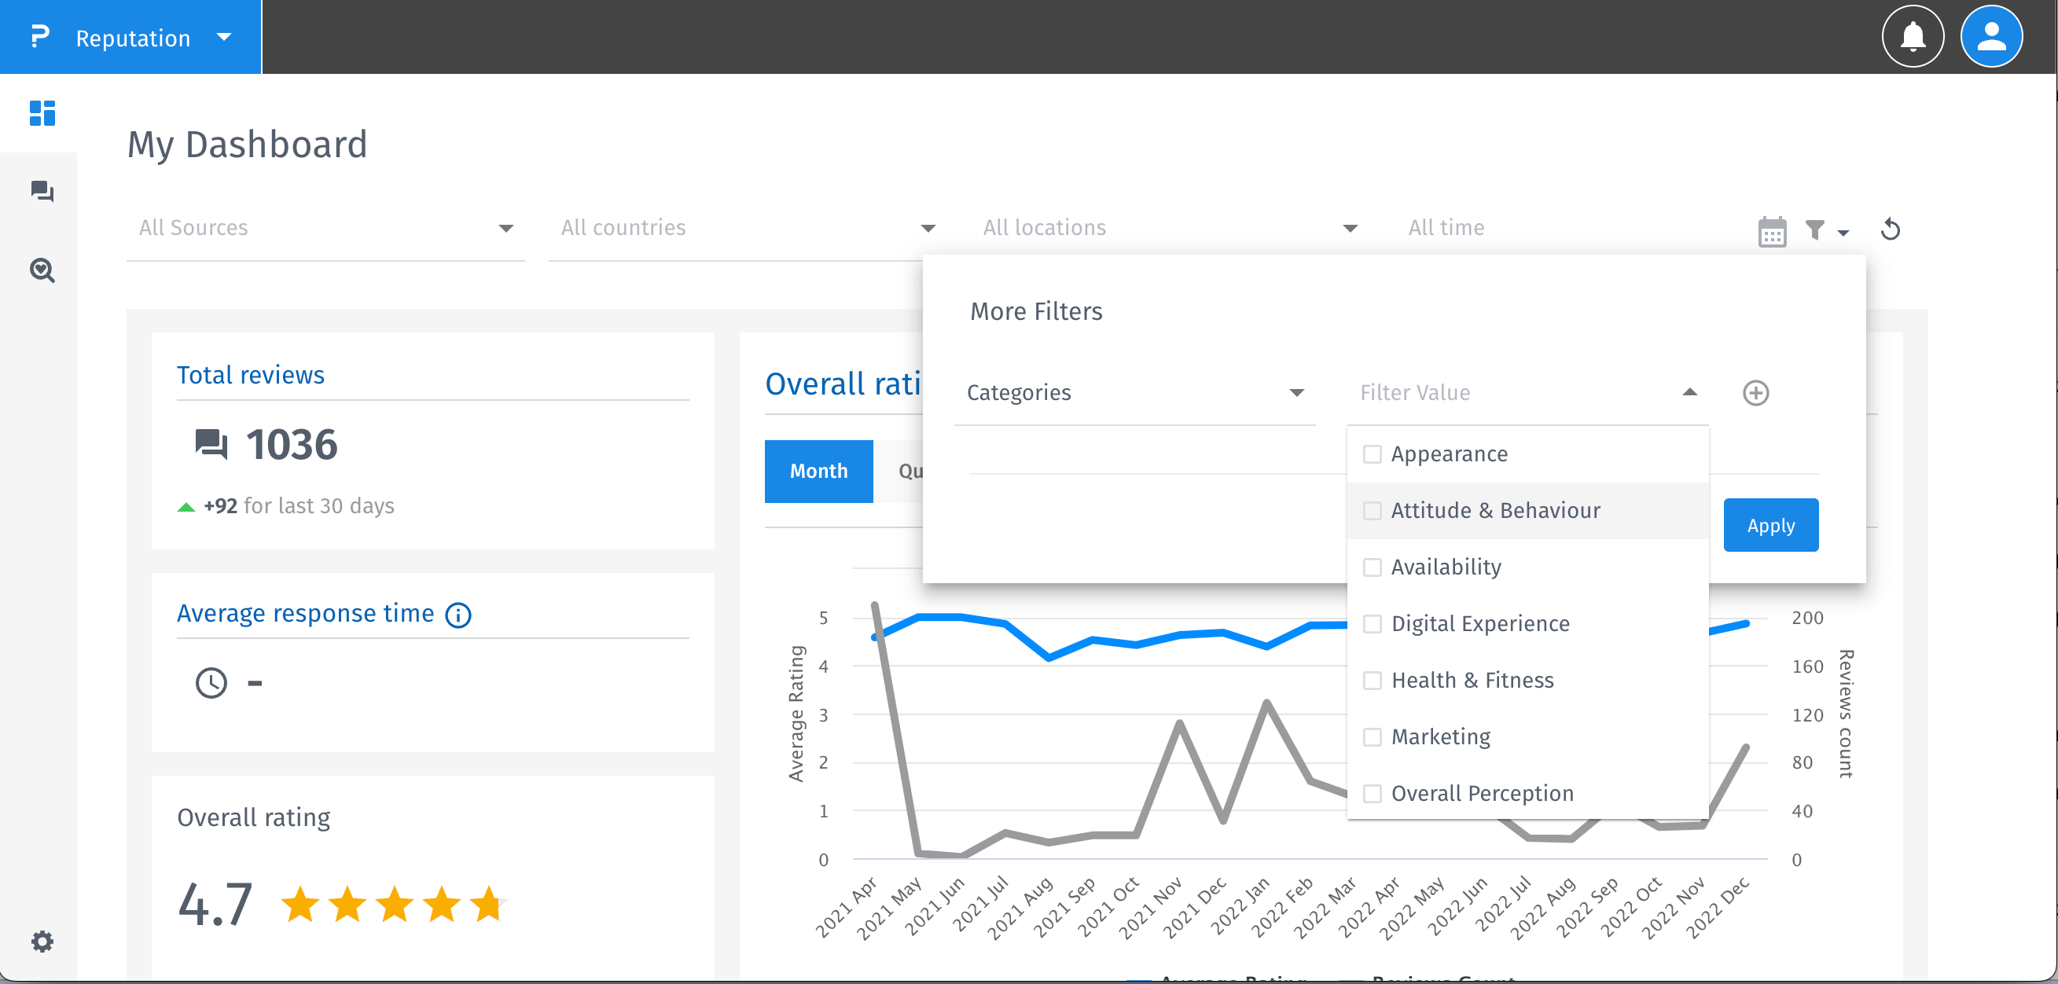Open dashboard grid icon in sidebar
This screenshot has height=984, width=2058.
(x=42, y=113)
